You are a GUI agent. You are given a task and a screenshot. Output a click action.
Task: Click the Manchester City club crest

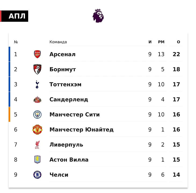click(x=37, y=115)
